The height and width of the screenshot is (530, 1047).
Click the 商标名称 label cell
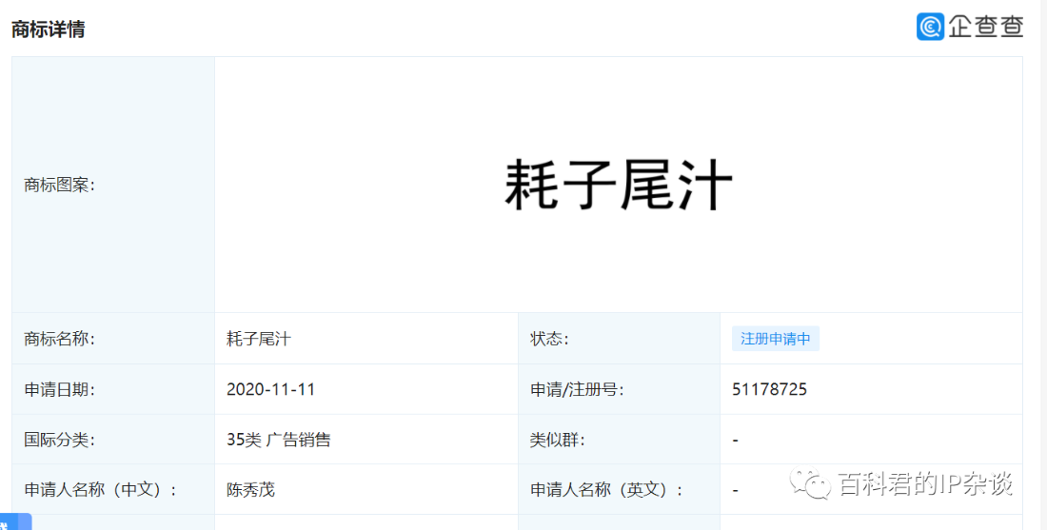coord(113,339)
